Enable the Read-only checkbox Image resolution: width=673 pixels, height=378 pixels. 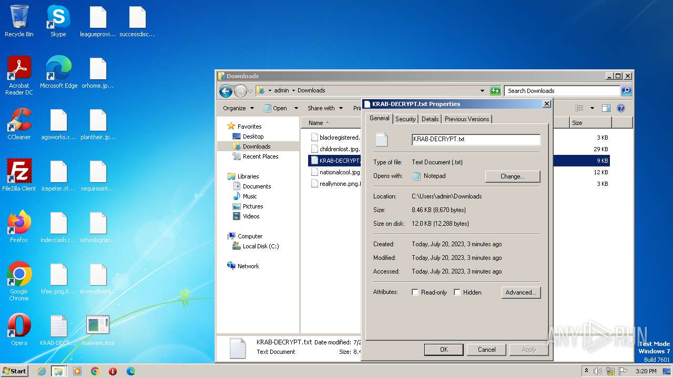point(415,292)
